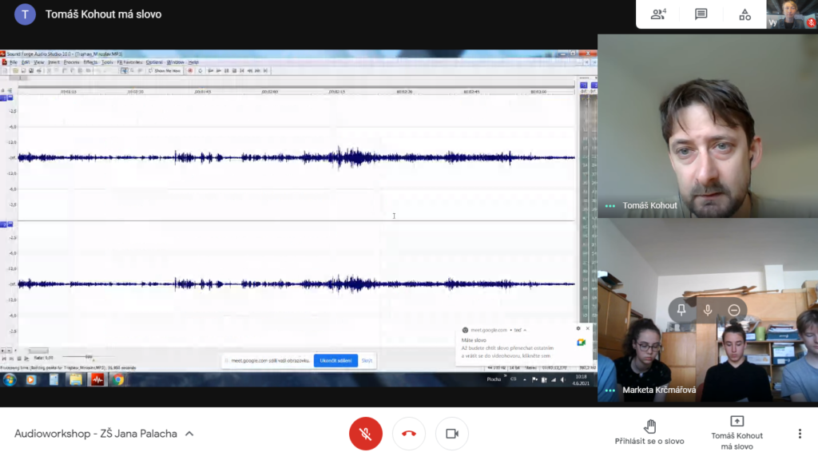Mute Marketa Krčmářová's microphone
The height and width of the screenshot is (460, 818).
(x=708, y=310)
